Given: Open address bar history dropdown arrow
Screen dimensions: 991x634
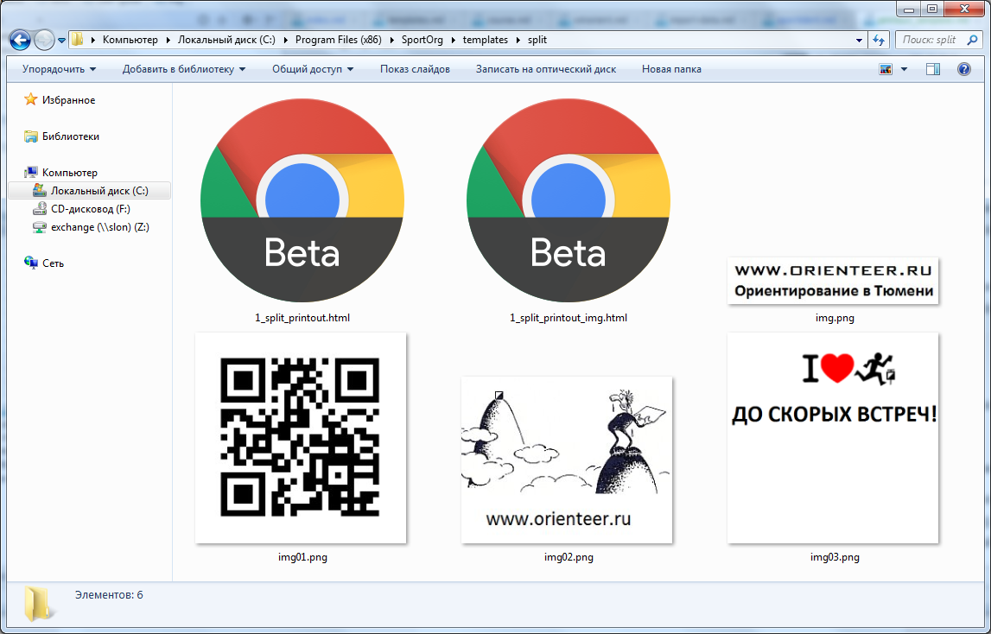Looking at the screenshot, I should click(x=859, y=41).
